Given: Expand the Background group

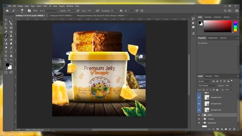Looking at the screenshot, I should pos(203,123).
